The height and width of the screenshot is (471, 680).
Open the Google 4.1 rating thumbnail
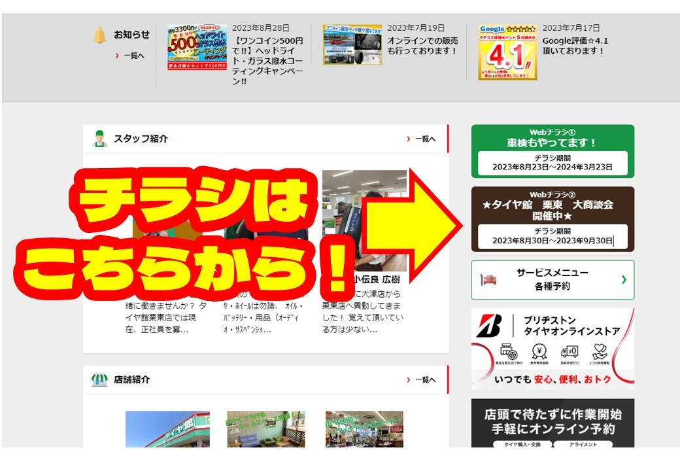(x=507, y=52)
